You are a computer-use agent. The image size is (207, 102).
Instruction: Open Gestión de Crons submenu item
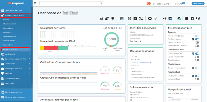click(7, 45)
